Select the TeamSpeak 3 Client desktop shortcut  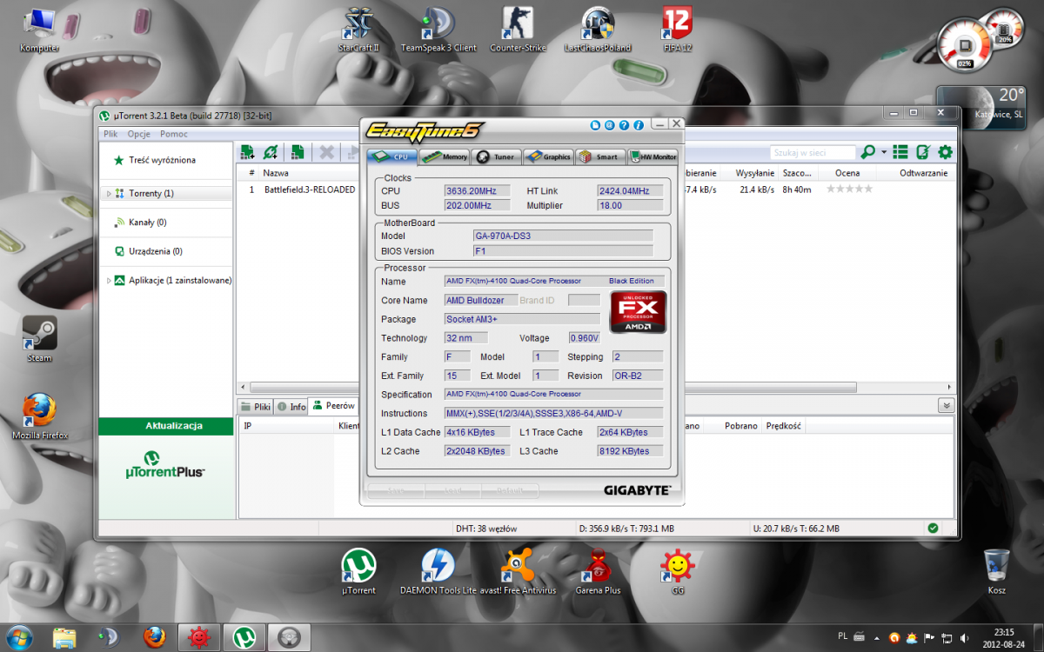tap(438, 30)
